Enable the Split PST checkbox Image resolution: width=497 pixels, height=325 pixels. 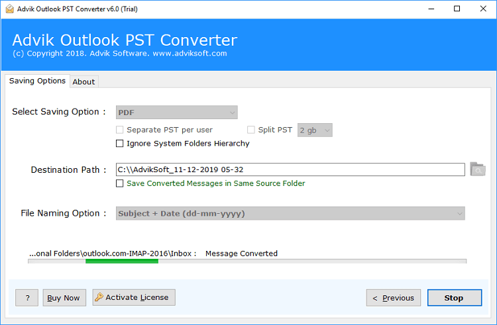251,130
